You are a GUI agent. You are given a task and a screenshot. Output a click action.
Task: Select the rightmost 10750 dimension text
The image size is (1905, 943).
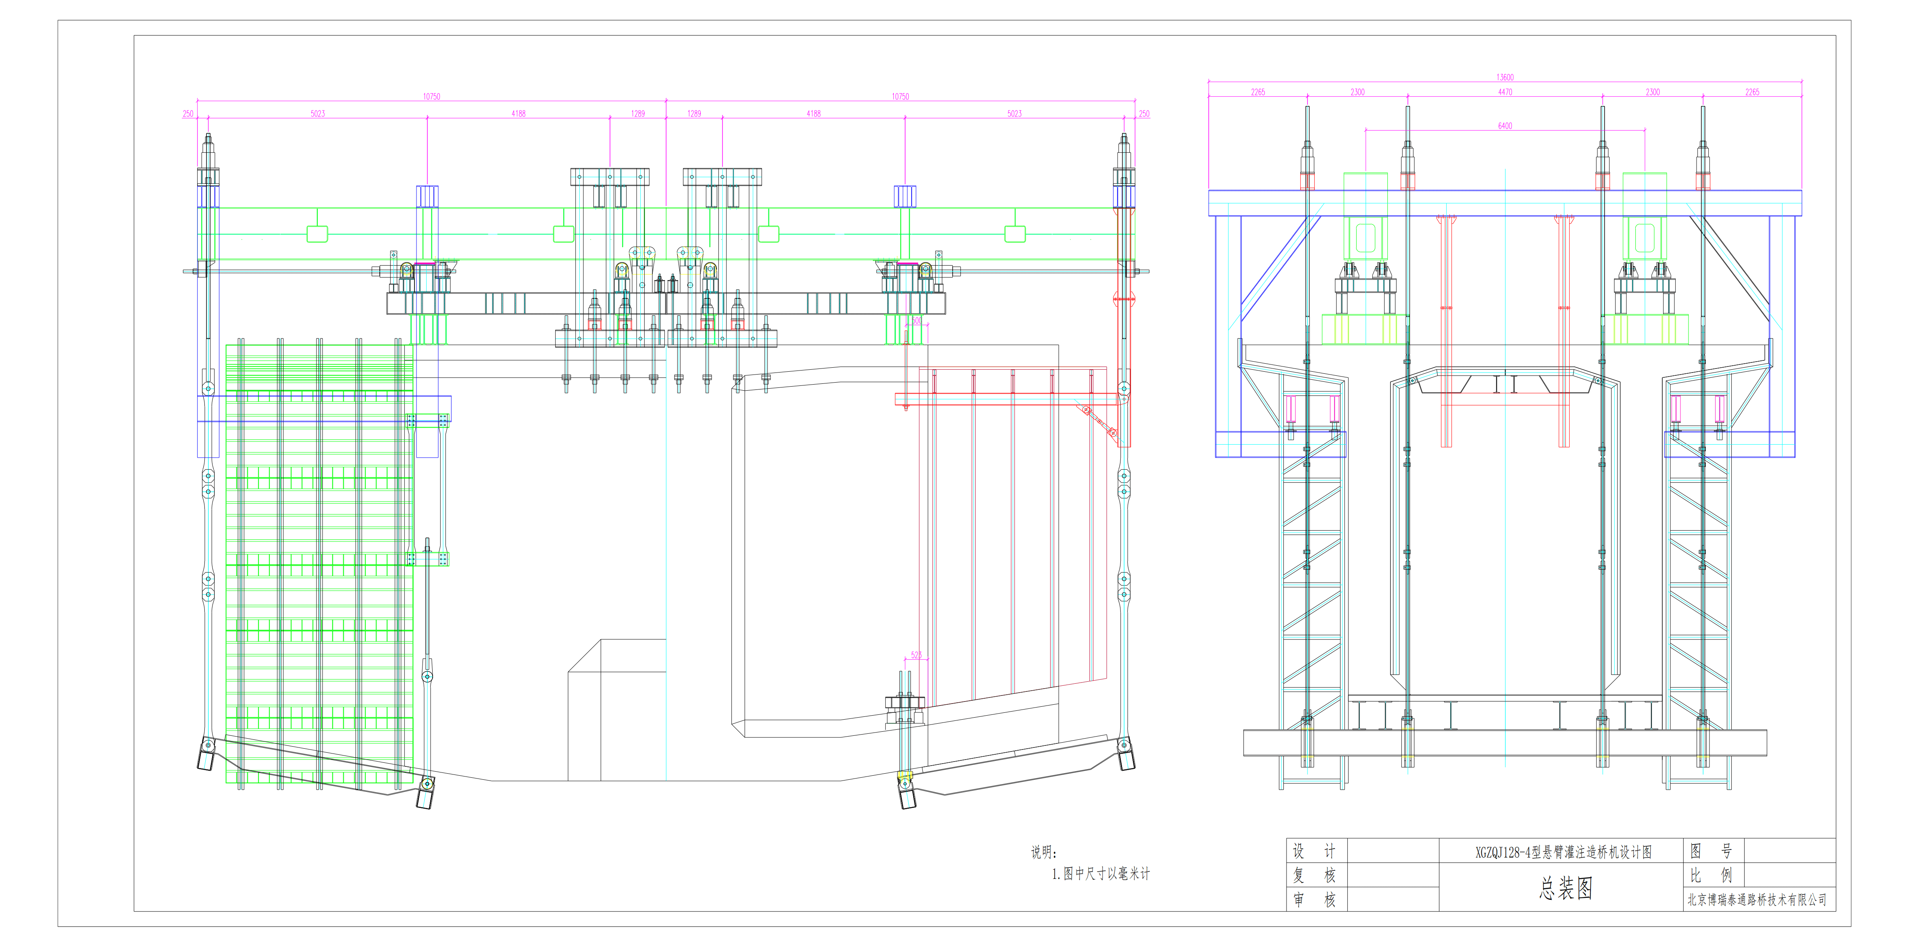(x=900, y=96)
